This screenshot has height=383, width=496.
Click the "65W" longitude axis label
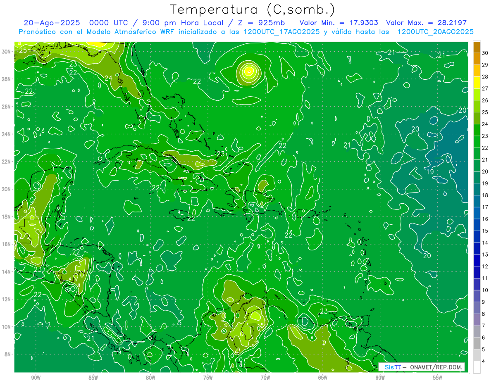(x=323, y=377)
